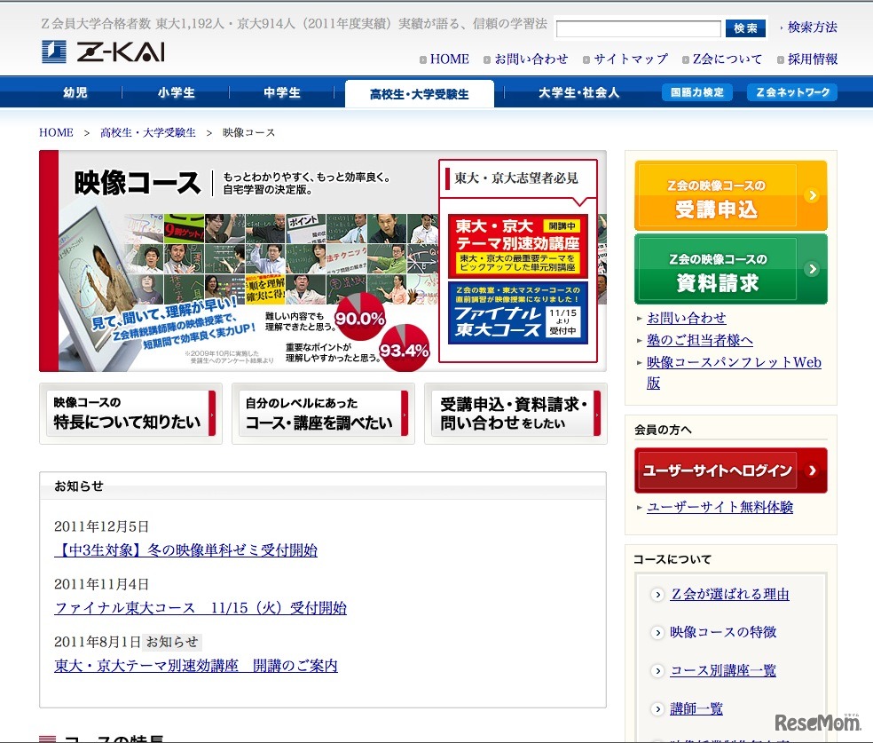The width and height of the screenshot is (873, 743).
Task: Open the HOME link in top menu
Action: (449, 59)
